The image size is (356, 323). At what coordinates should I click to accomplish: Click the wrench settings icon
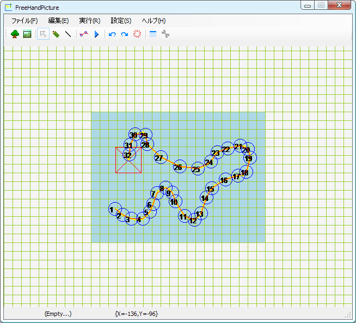click(165, 34)
